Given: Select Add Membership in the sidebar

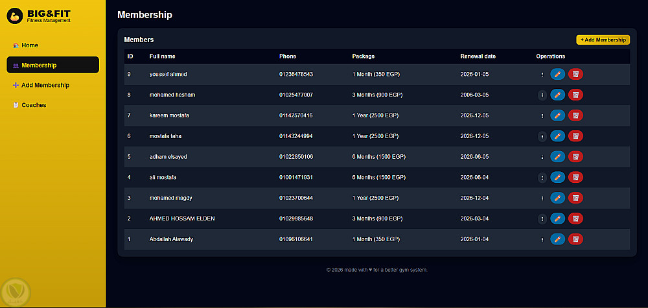Looking at the screenshot, I should pos(45,85).
